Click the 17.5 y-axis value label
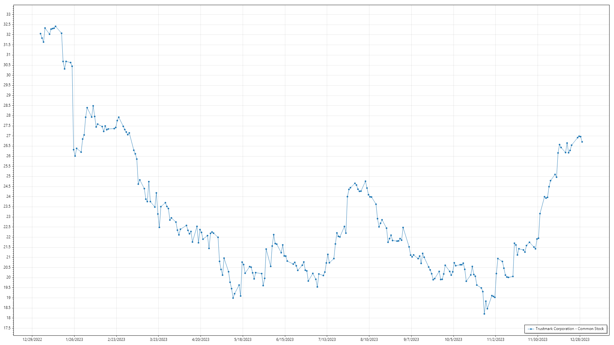614x345 pixels. click(x=7, y=328)
